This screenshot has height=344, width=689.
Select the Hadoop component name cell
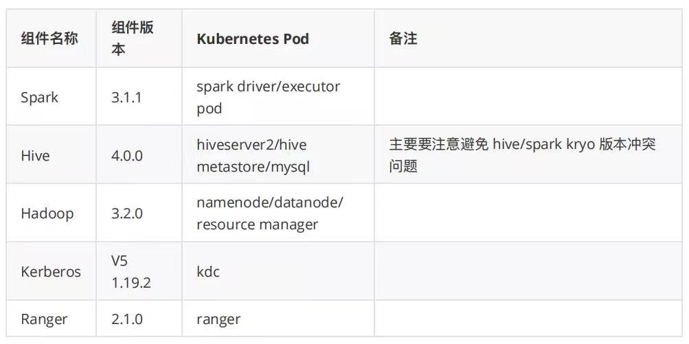coord(52,213)
